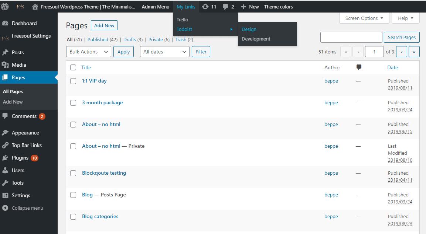Sort pages by the Date column
The image size is (426, 234).
tap(393, 67)
